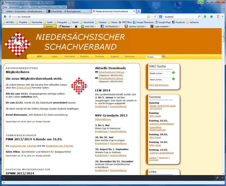Click green arrow beside Spieler suchen
Screen dimensions: 226x186
(174, 73)
